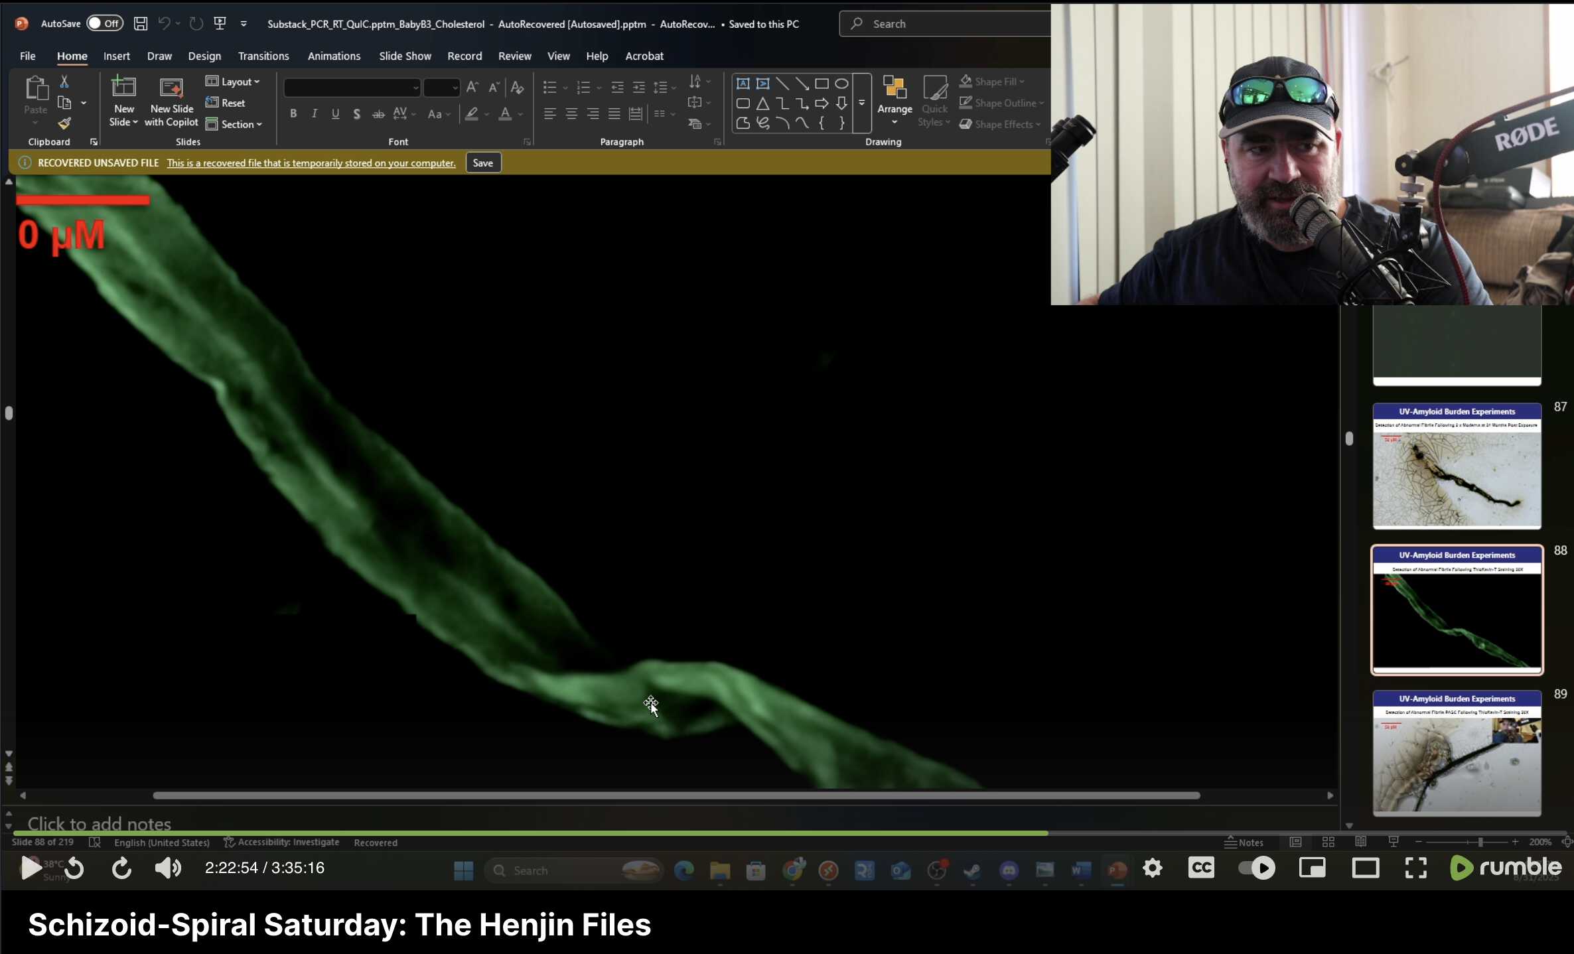Open the Shape Outline dropdown
Viewport: 1574px width, 954px height.
1002,103
